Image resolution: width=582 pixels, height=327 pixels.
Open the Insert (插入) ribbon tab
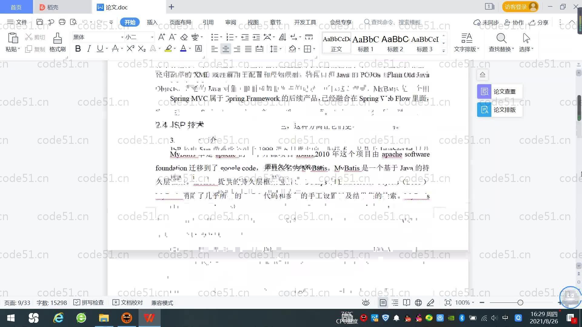152,22
